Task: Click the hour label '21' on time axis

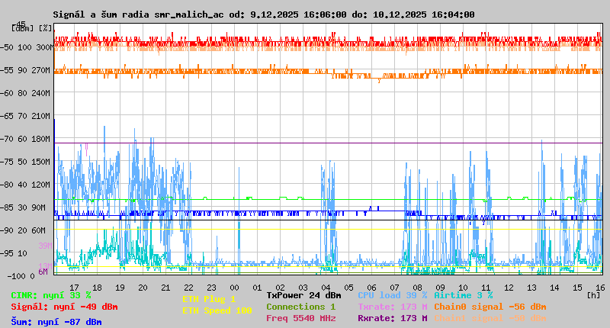Action: 165,288
